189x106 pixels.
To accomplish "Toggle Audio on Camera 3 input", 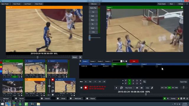I will point(59,77).
